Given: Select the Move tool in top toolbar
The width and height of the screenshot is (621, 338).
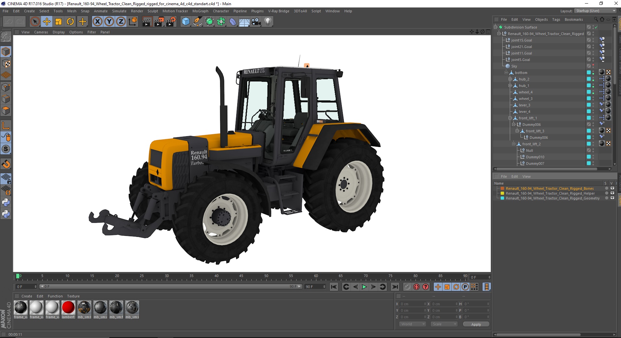Looking at the screenshot, I should tap(47, 22).
